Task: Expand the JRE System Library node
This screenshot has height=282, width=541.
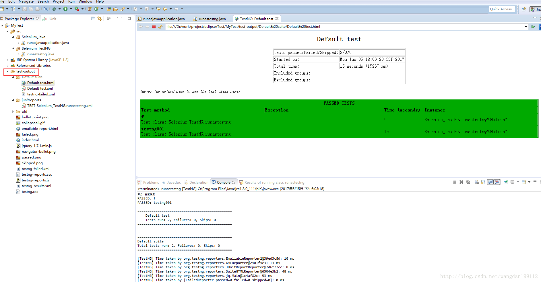Action: (7, 60)
